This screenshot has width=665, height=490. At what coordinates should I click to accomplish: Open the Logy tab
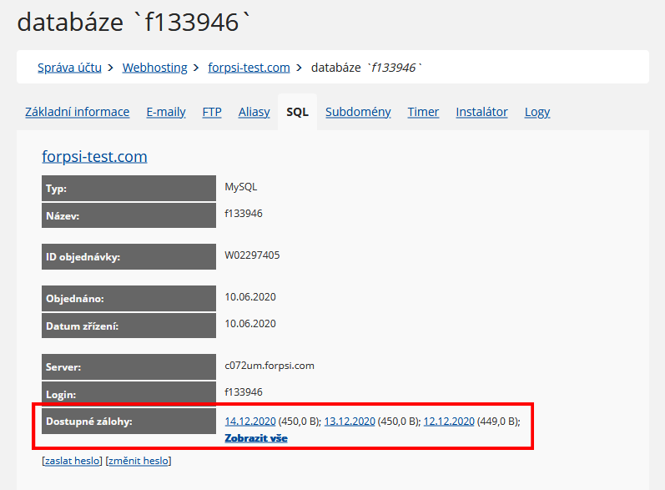click(537, 112)
